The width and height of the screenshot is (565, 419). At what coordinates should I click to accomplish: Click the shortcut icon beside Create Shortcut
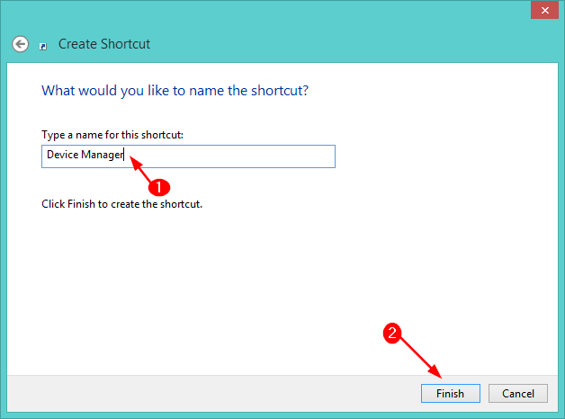[43, 47]
